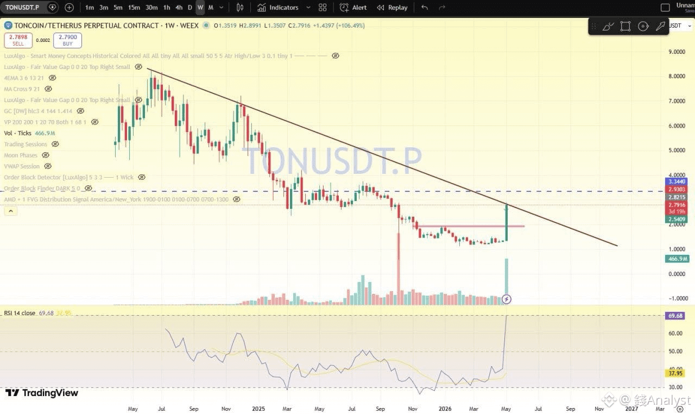Unhide the Trading Sessions indicator

pos(55,144)
